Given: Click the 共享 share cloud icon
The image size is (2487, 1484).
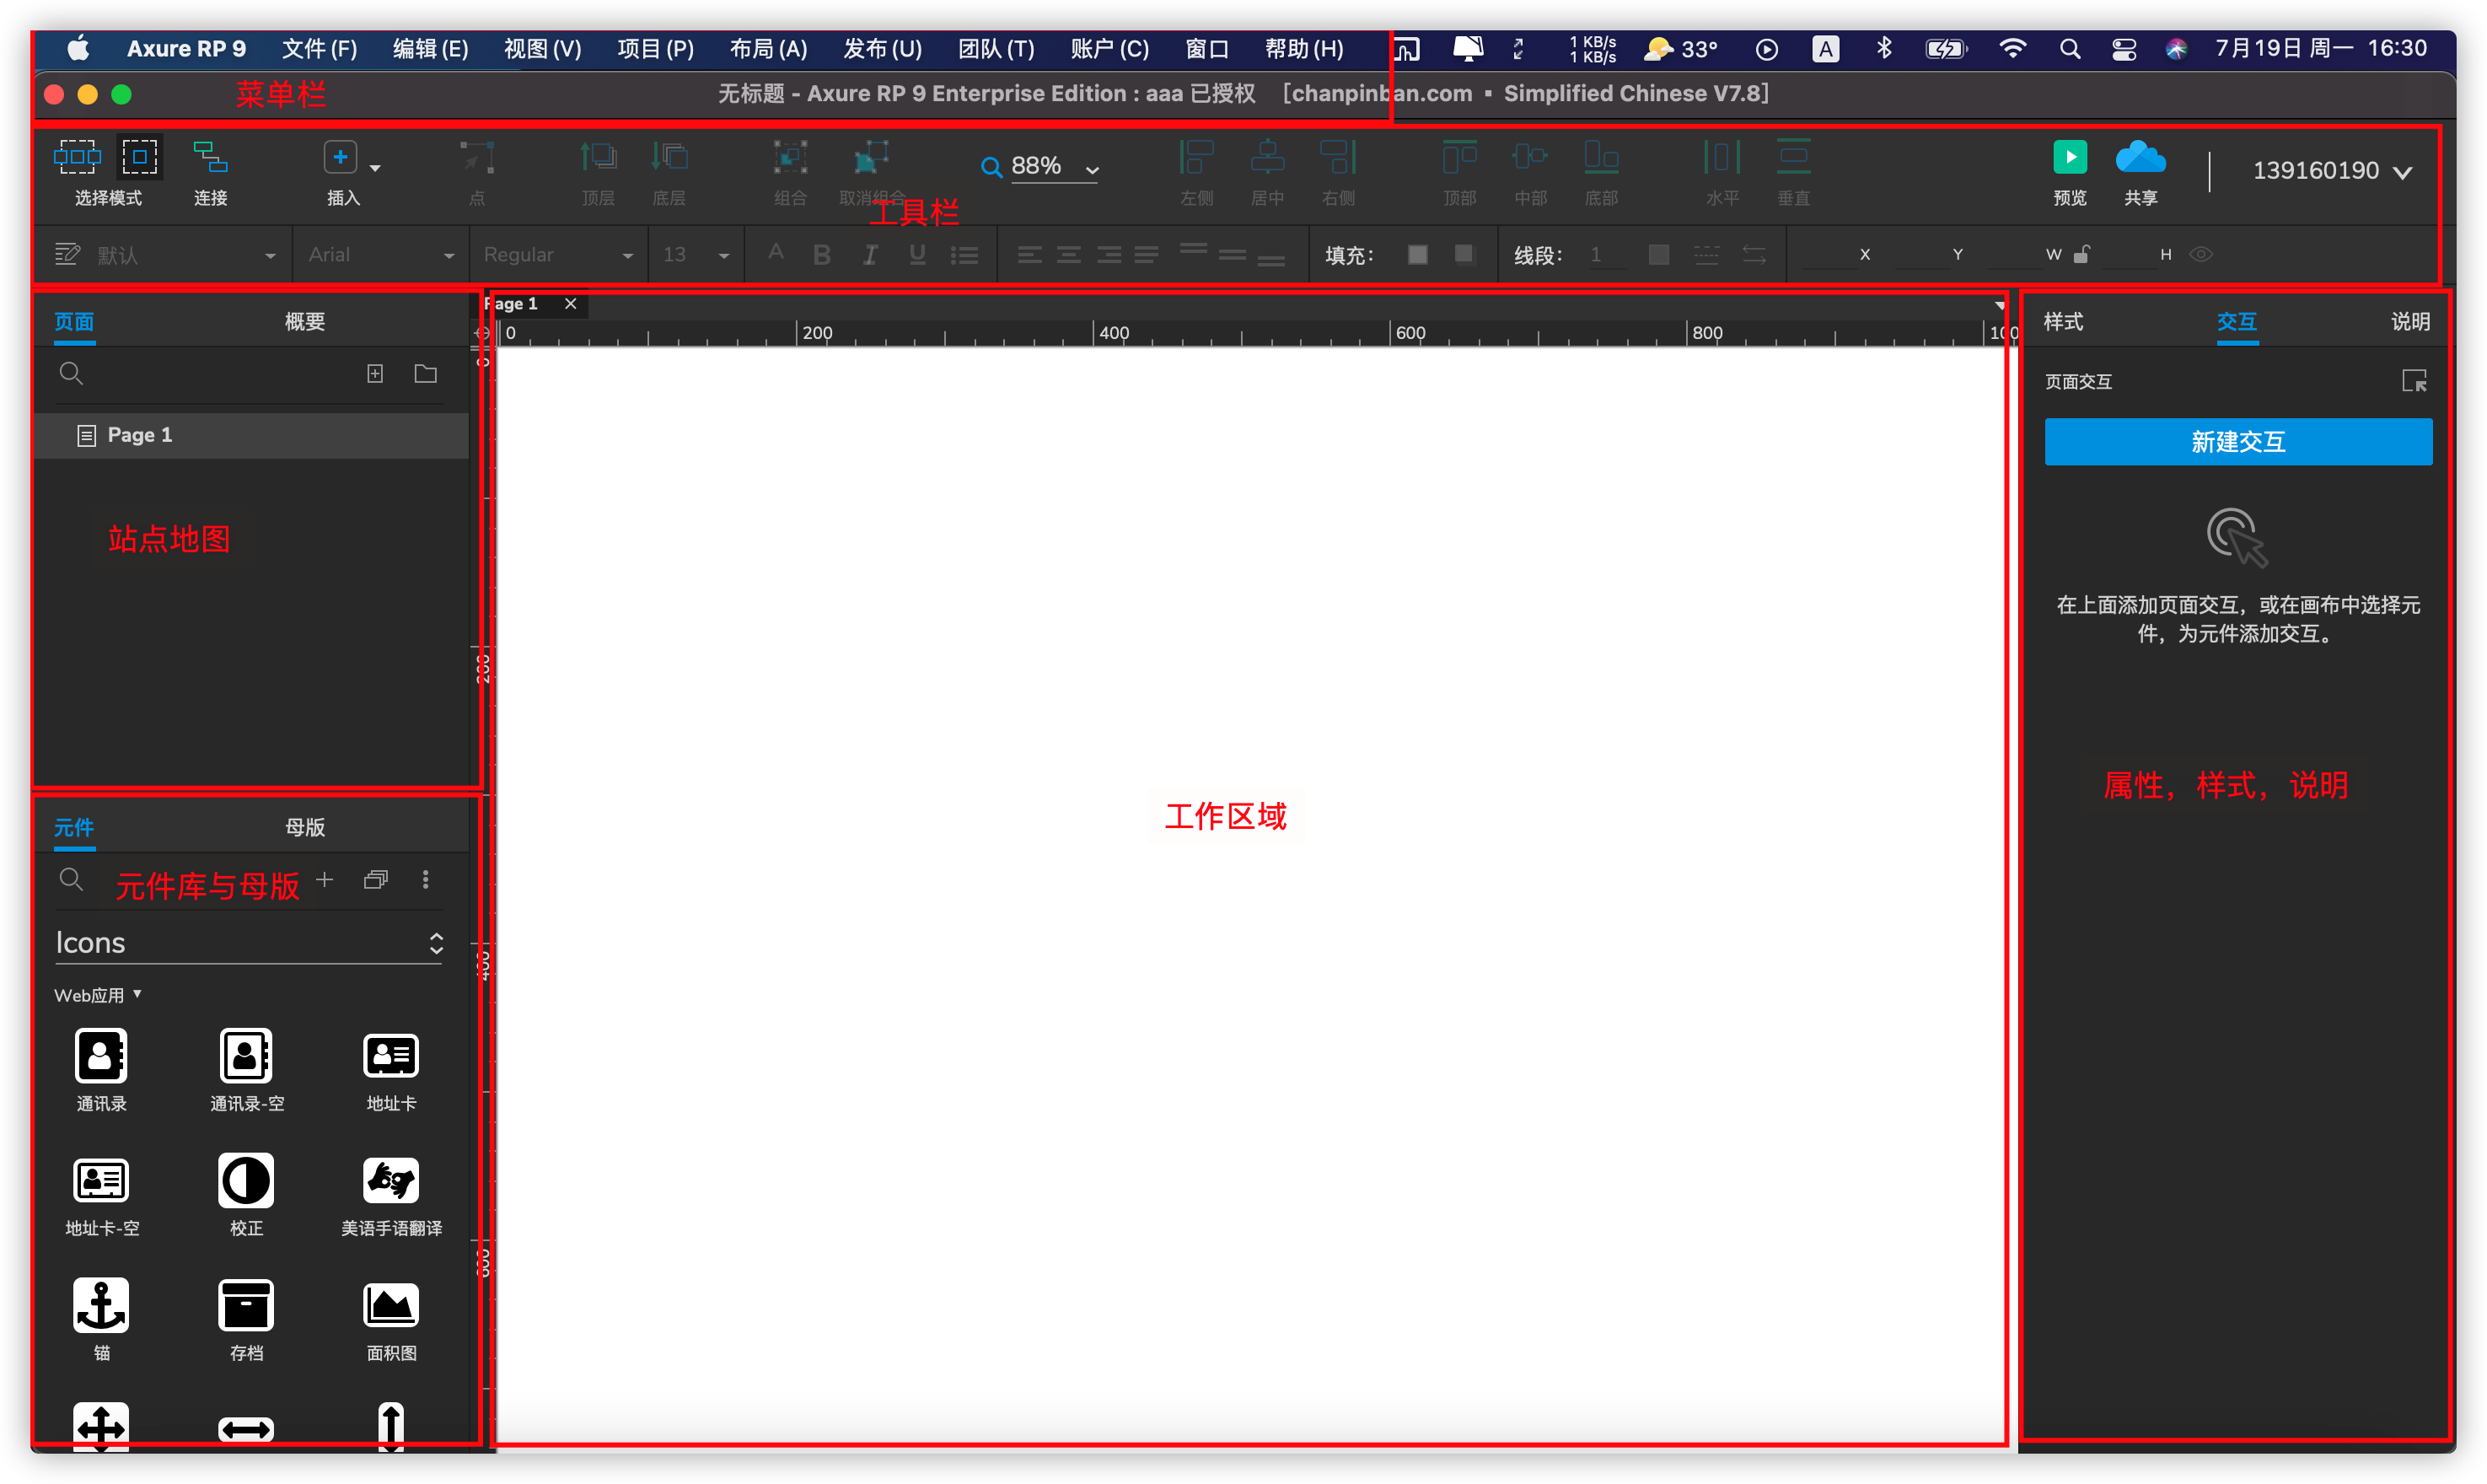Looking at the screenshot, I should [x=2141, y=158].
